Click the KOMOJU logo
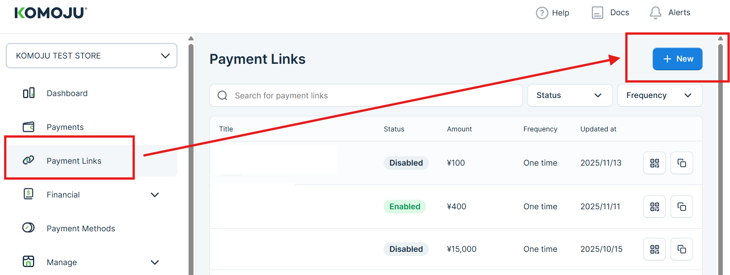This screenshot has width=730, height=275. click(51, 13)
